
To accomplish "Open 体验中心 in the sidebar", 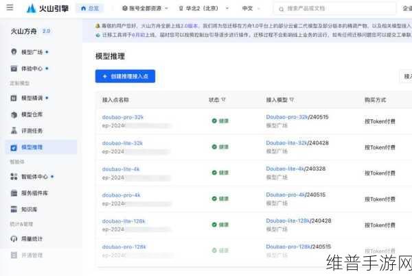I will [32, 68].
